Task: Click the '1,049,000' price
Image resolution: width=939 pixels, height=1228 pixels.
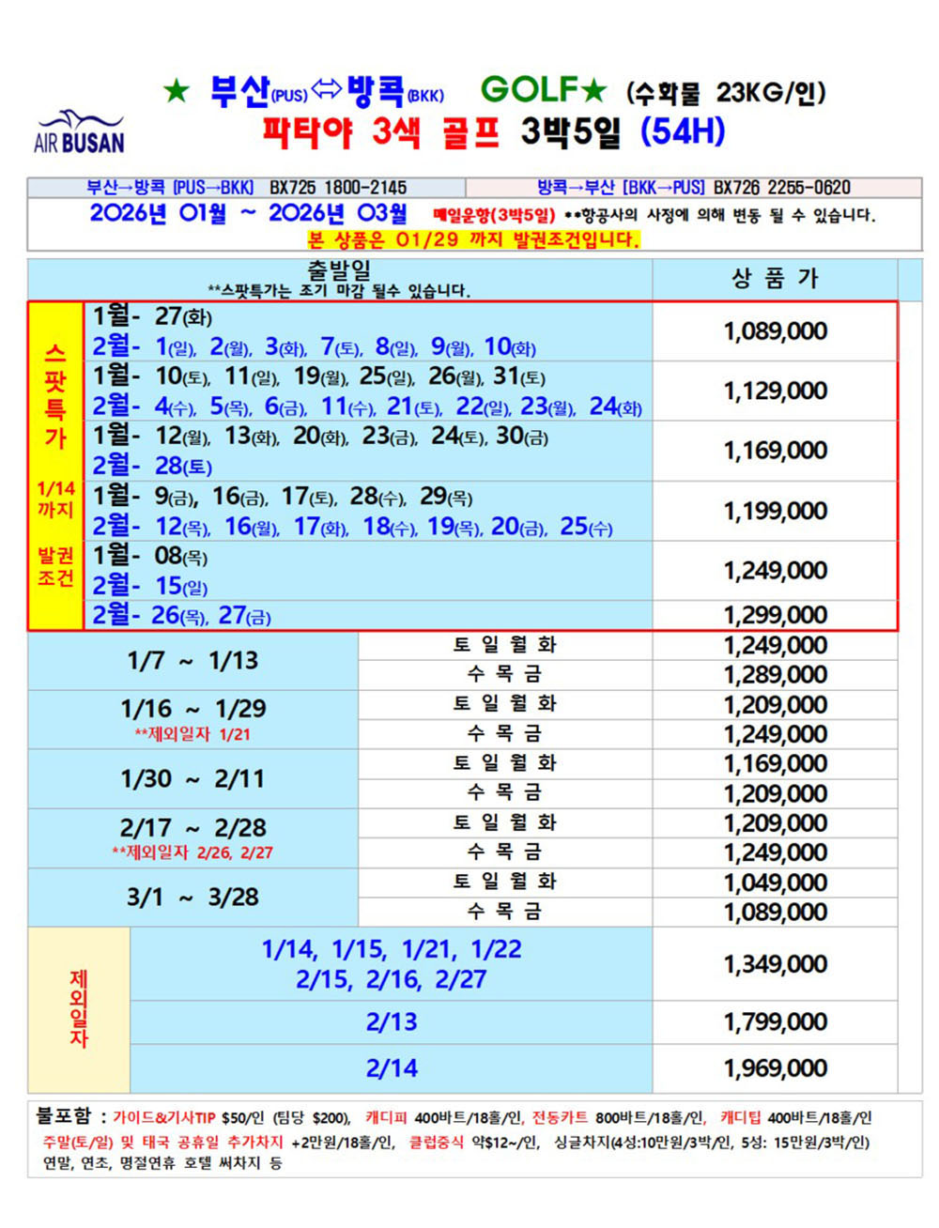Action: [x=776, y=883]
